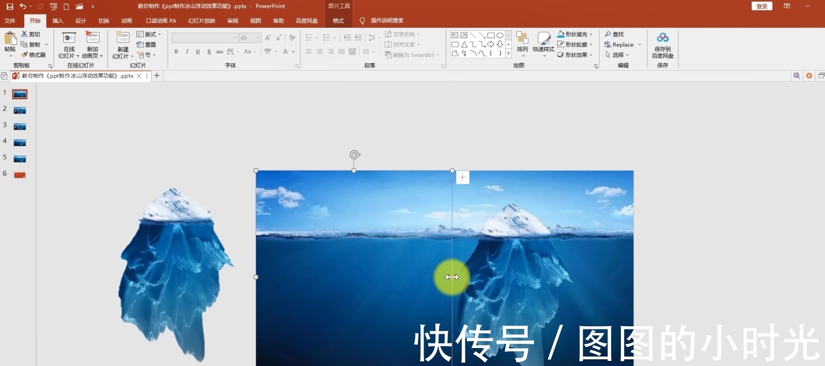Click the Paste (粘贴) clipboard icon
Viewport: 825px width, 366px height.
(10, 39)
